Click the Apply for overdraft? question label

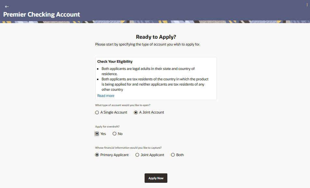click(x=109, y=127)
